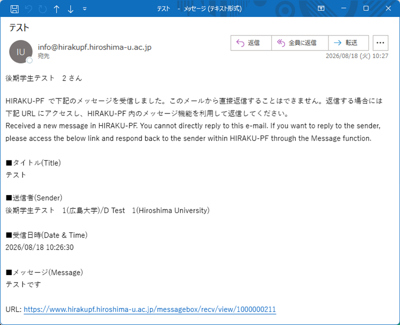Click sender address info@hirakupf.hiroshima-u.ac.jp

(94, 47)
